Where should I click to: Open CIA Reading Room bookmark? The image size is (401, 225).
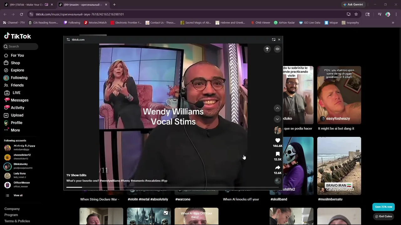43,23
